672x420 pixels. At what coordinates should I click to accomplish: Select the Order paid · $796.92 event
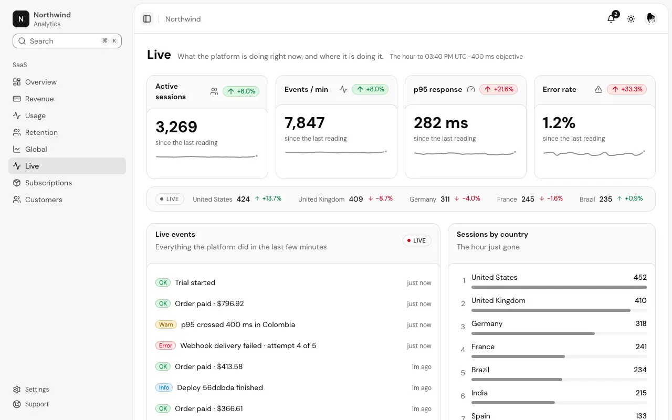tap(293, 303)
